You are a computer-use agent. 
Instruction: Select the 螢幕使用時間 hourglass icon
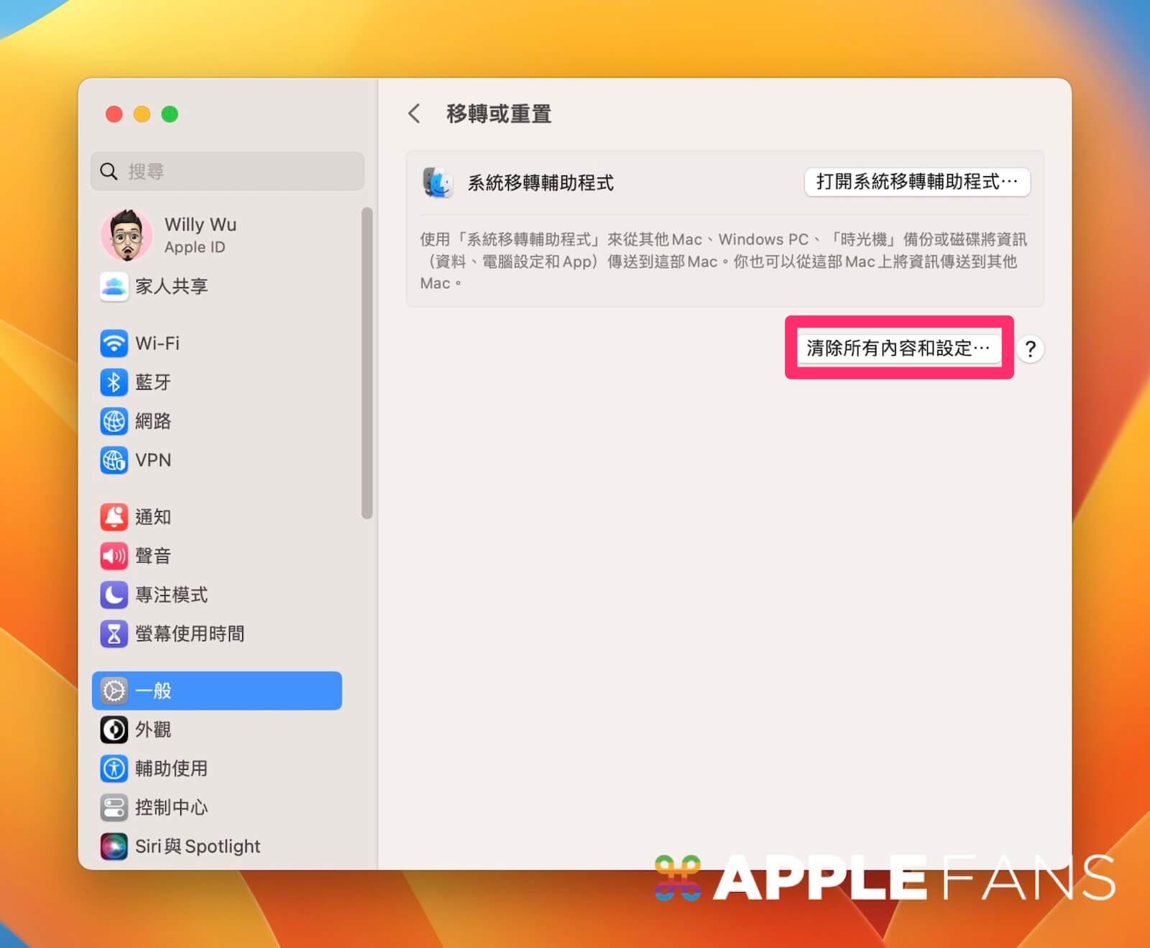115,633
